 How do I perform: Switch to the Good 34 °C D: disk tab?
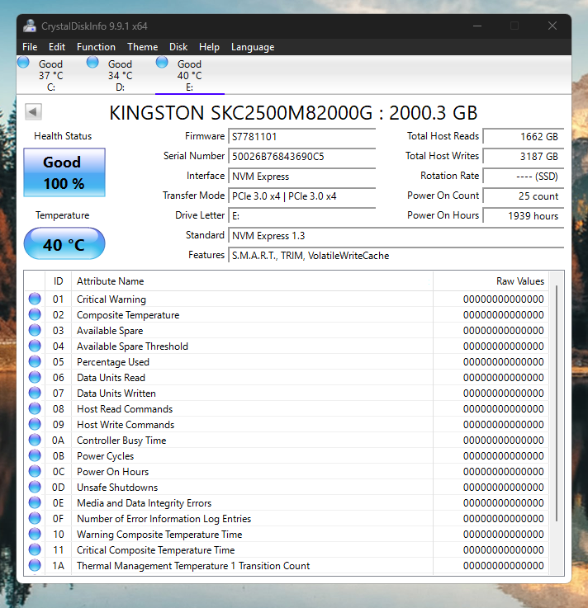pos(121,75)
